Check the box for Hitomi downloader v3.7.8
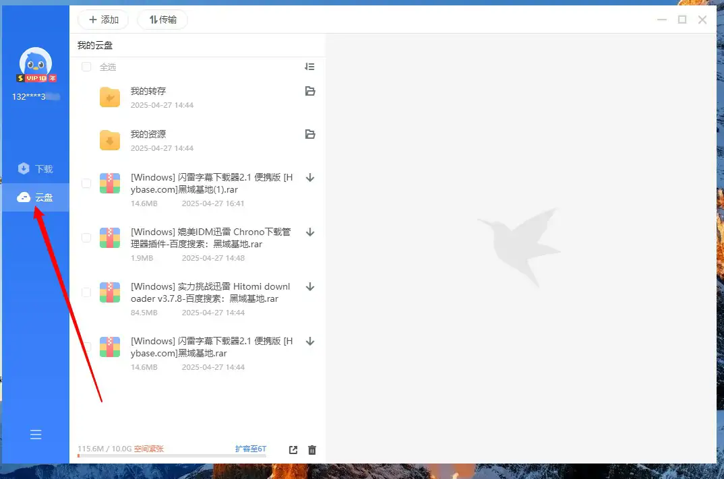Screen dimensions: 724x479 (x=86, y=292)
